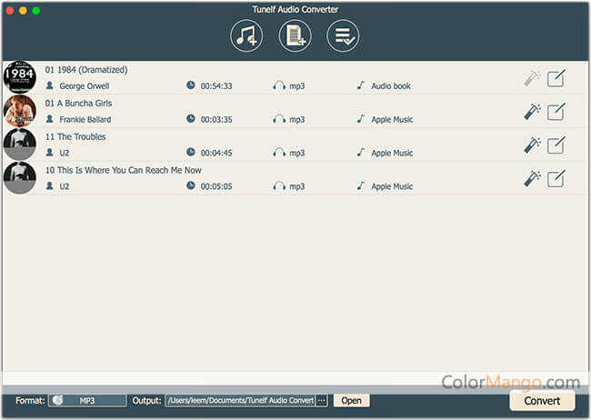Edit tags for 1984 (Dramatized)
This screenshot has width=591, height=420.
(x=556, y=78)
